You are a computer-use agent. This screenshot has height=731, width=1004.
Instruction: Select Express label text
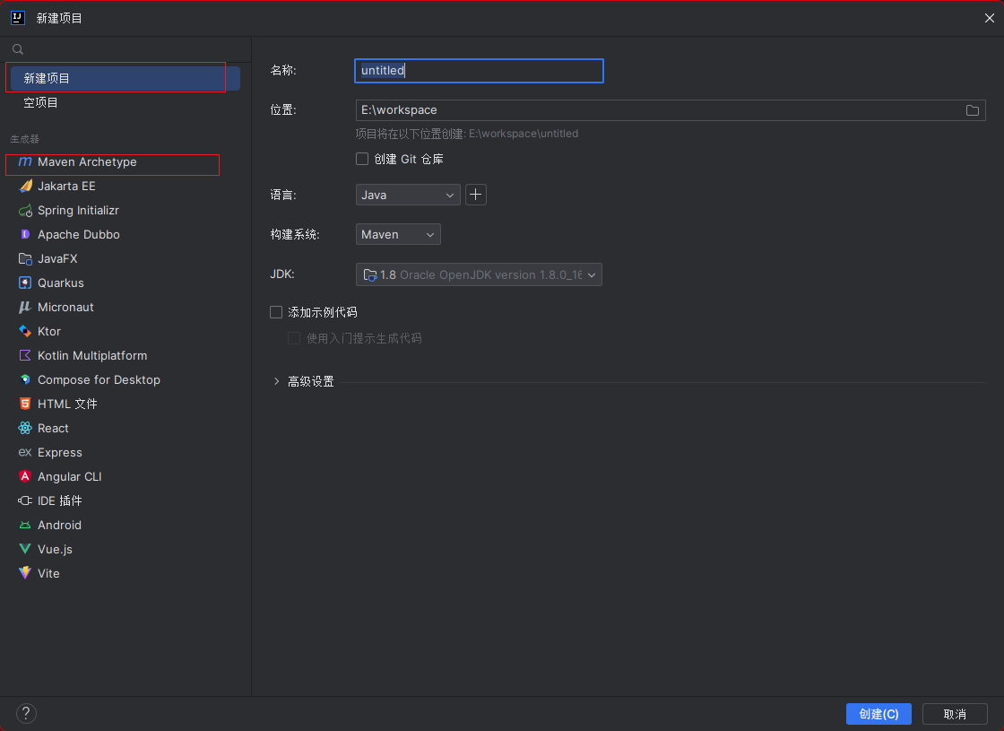tap(60, 452)
